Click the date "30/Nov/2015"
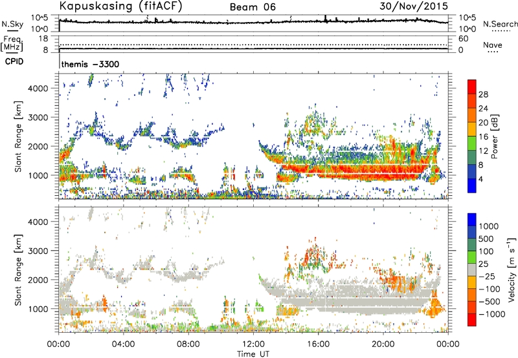The width and height of the screenshot is (518, 358). [414, 6]
